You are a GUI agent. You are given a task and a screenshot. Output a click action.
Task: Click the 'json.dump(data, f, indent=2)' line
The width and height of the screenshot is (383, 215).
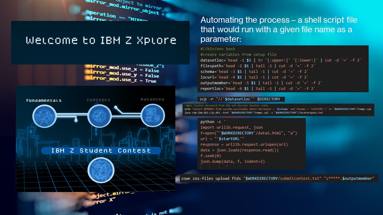pos(233,162)
